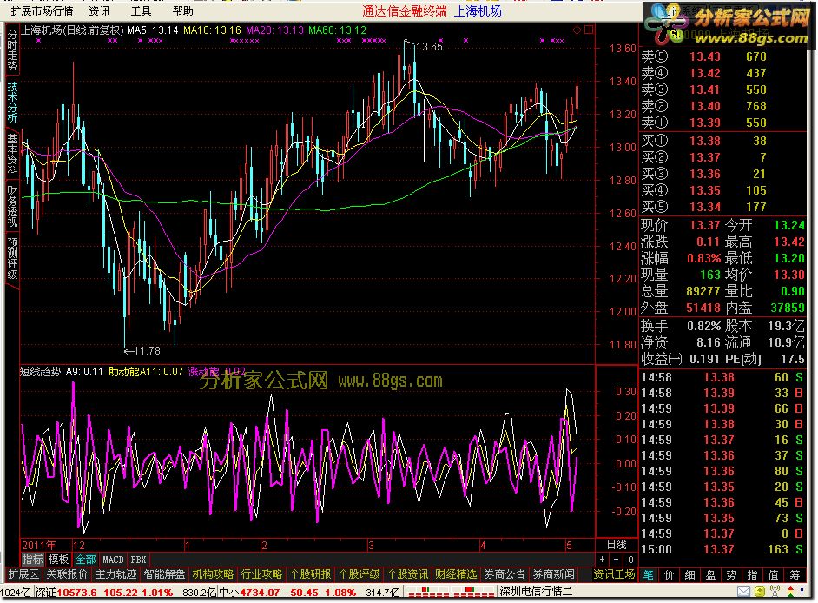Click the 上海机场 stock name in title
Image resolution: width=818 pixels, height=603 pixels.
click(x=478, y=10)
